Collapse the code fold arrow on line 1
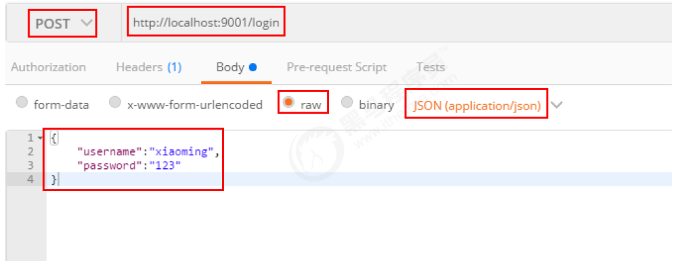 click(x=40, y=139)
